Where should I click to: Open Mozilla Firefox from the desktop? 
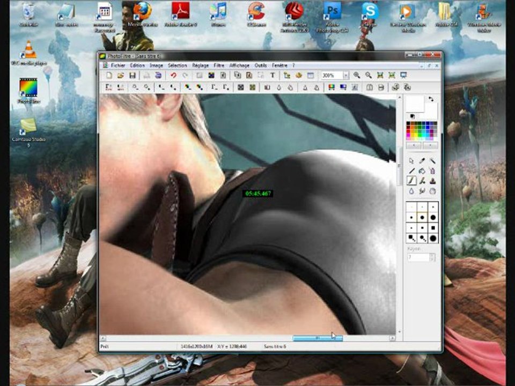[x=143, y=15]
